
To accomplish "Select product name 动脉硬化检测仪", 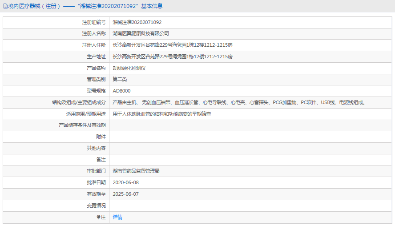I will point(129,68).
